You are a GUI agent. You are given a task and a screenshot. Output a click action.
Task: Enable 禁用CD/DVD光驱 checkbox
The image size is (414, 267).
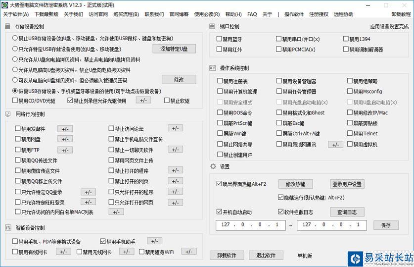(15, 101)
